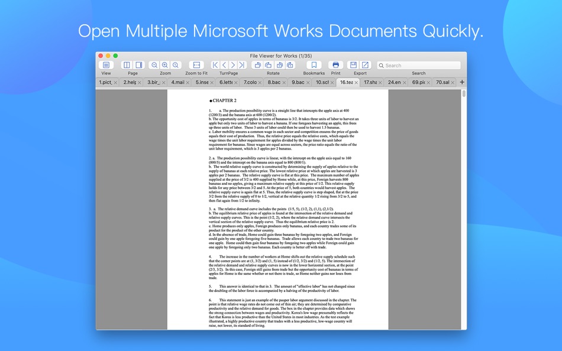Image resolution: width=562 pixels, height=351 pixels.
Task: Click the Zoom to Fit icon
Action: (196, 65)
